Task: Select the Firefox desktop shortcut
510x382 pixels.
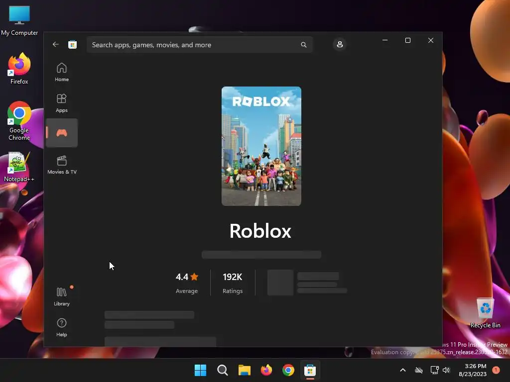Action: pyautogui.click(x=19, y=69)
